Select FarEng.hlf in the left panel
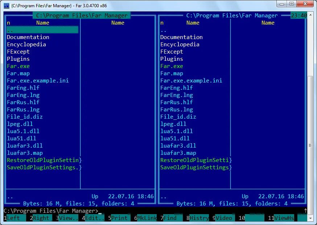Image resolution: width=317 pixels, height=225 pixels. click(23, 88)
